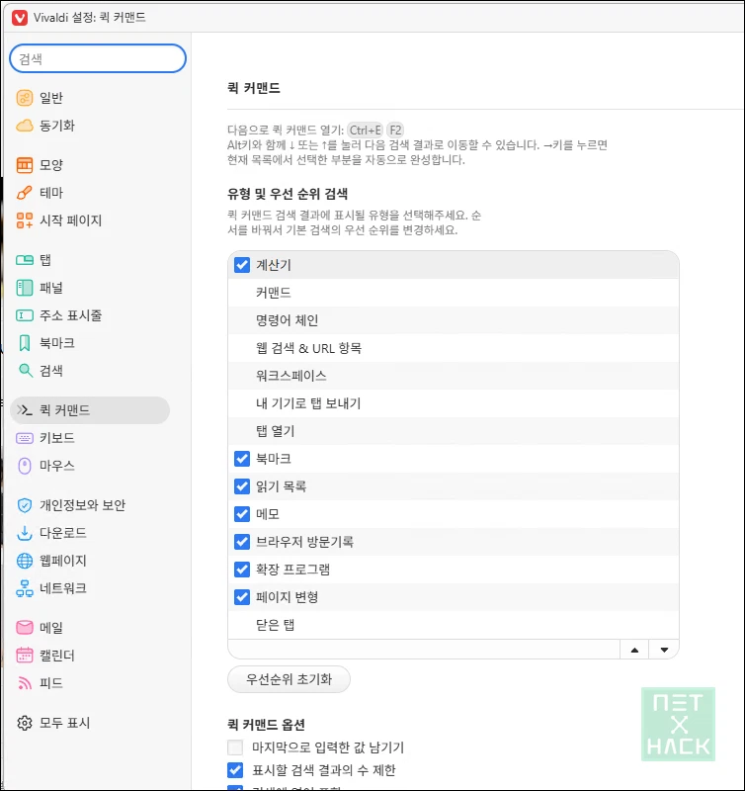The width and height of the screenshot is (745, 791).
Task: Open the 탭 settings icon
Action: coord(24,260)
